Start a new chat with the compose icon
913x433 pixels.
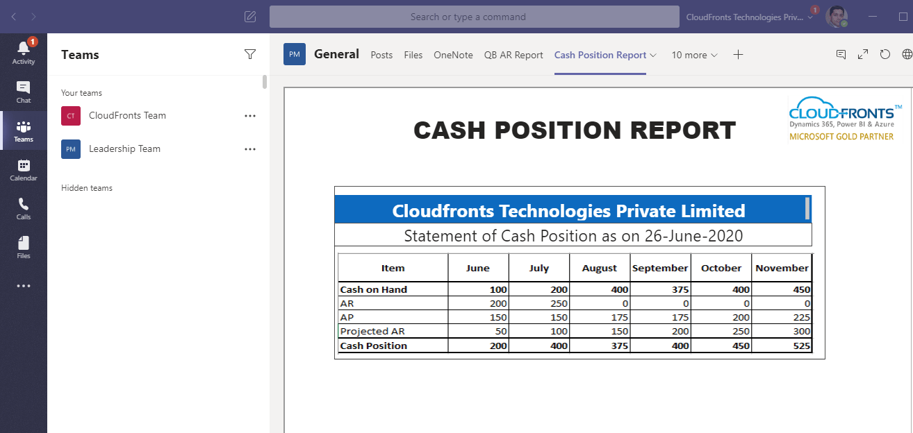250,16
